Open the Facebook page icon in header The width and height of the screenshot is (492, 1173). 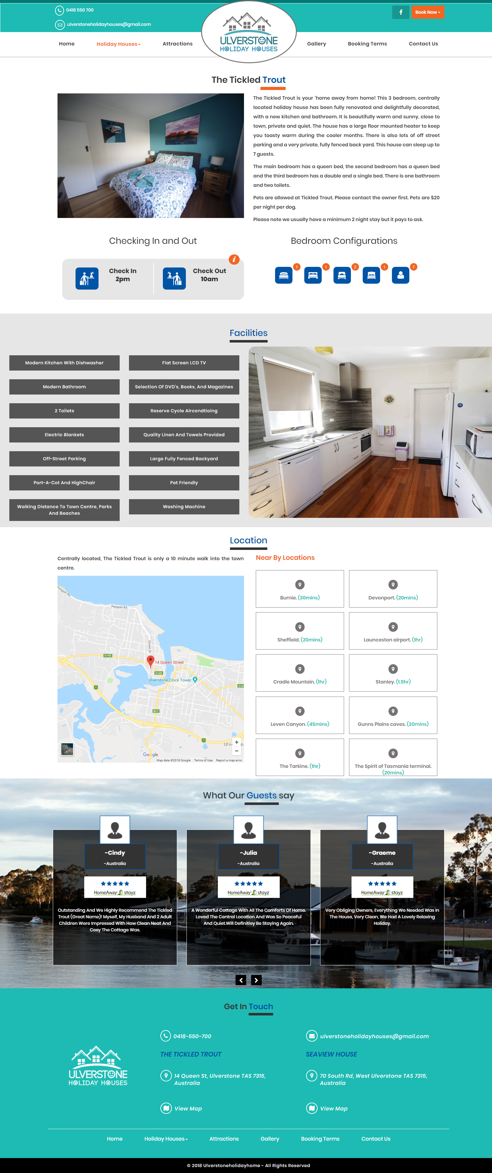coord(400,12)
